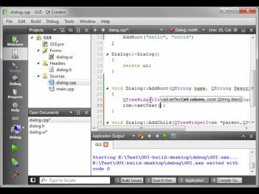
Task: Collapse the Sources folder
Action: pos(38,76)
